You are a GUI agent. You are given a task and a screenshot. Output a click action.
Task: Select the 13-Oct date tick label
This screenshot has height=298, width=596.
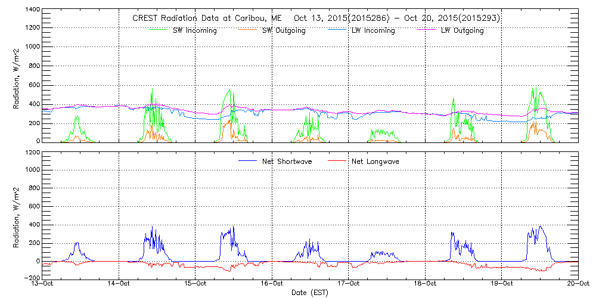point(44,284)
